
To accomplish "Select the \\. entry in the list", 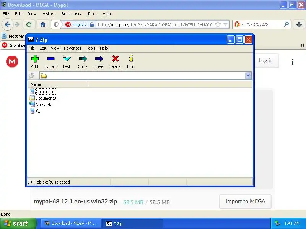I will pos(35,111).
